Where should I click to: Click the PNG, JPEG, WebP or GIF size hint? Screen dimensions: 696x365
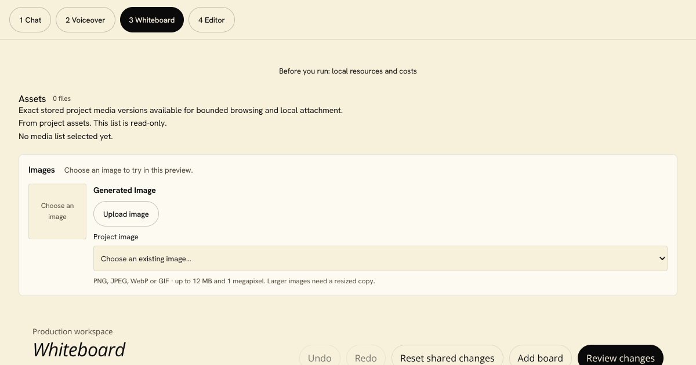tap(234, 281)
